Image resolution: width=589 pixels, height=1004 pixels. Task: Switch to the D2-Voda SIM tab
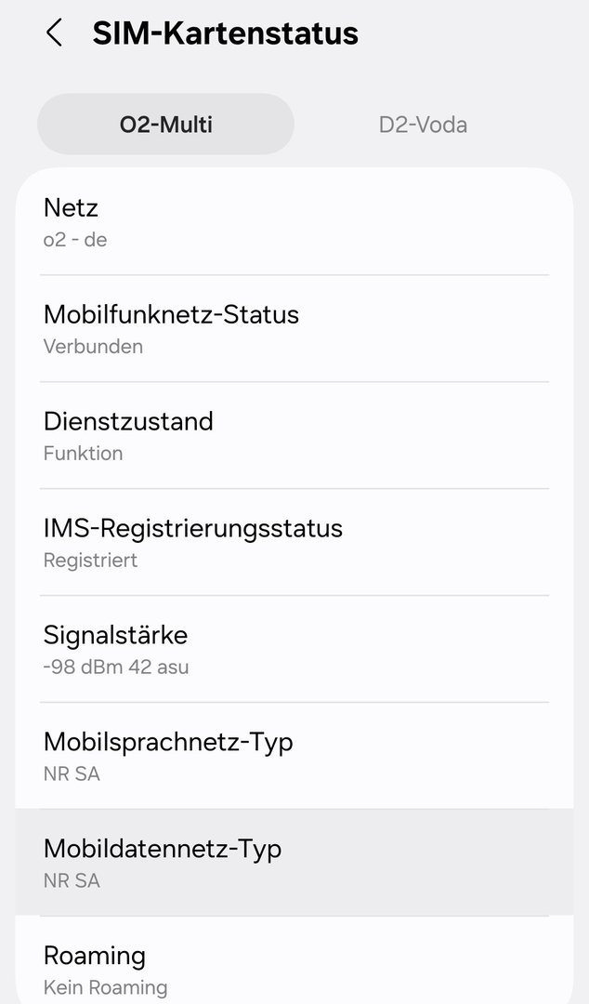(423, 124)
